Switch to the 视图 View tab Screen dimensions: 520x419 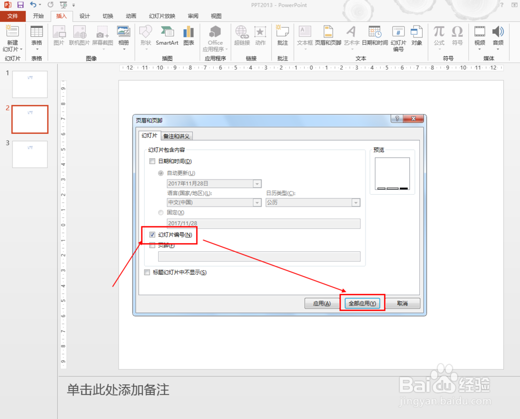pos(216,16)
